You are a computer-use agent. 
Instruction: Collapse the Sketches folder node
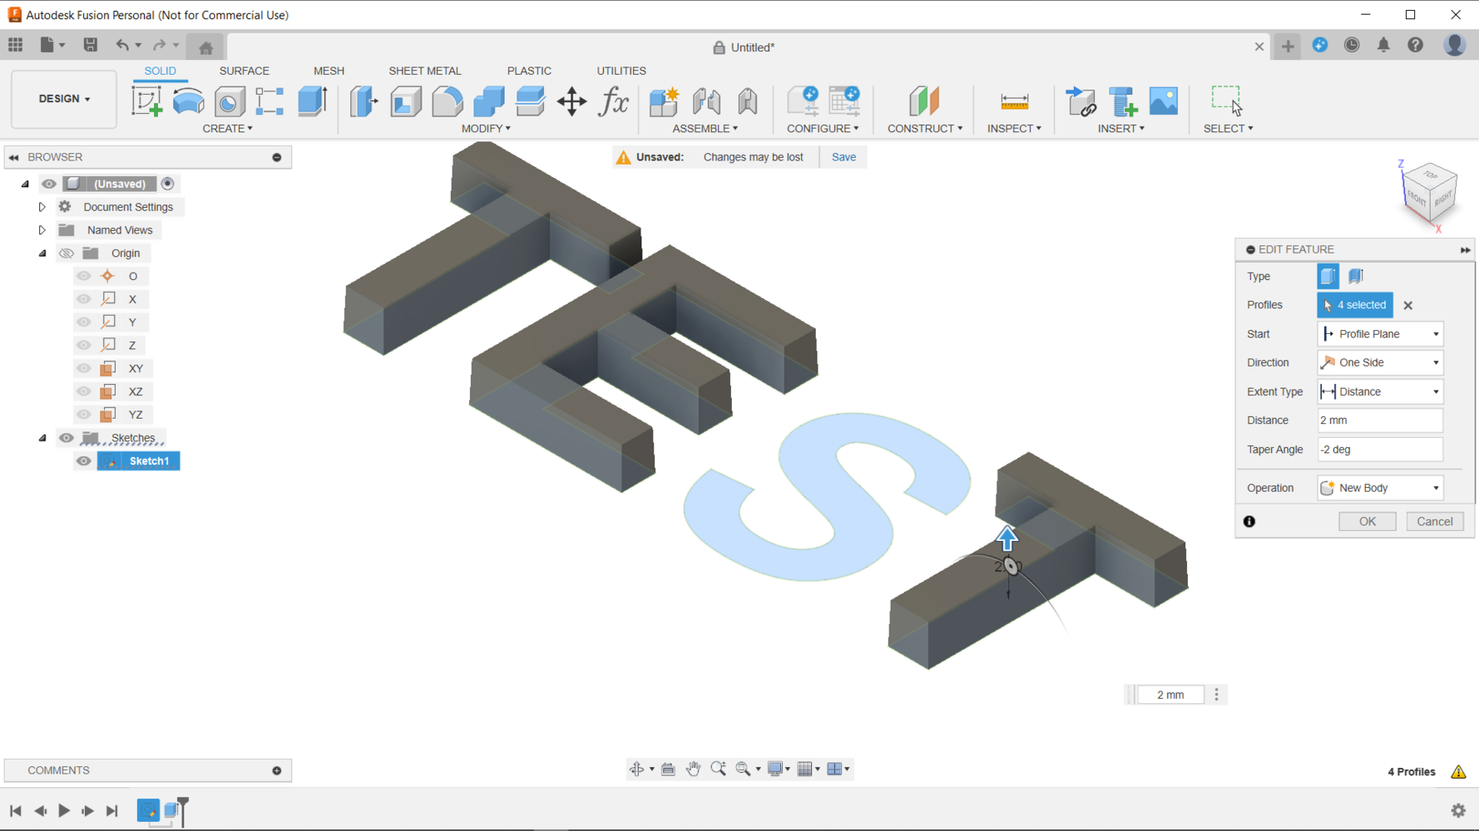(x=42, y=438)
